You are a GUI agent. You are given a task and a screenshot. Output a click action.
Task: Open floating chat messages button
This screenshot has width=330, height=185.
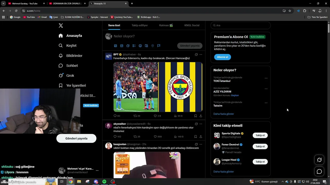click(319, 171)
